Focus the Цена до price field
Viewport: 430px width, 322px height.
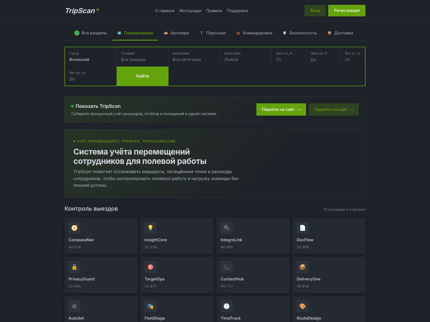point(323,57)
